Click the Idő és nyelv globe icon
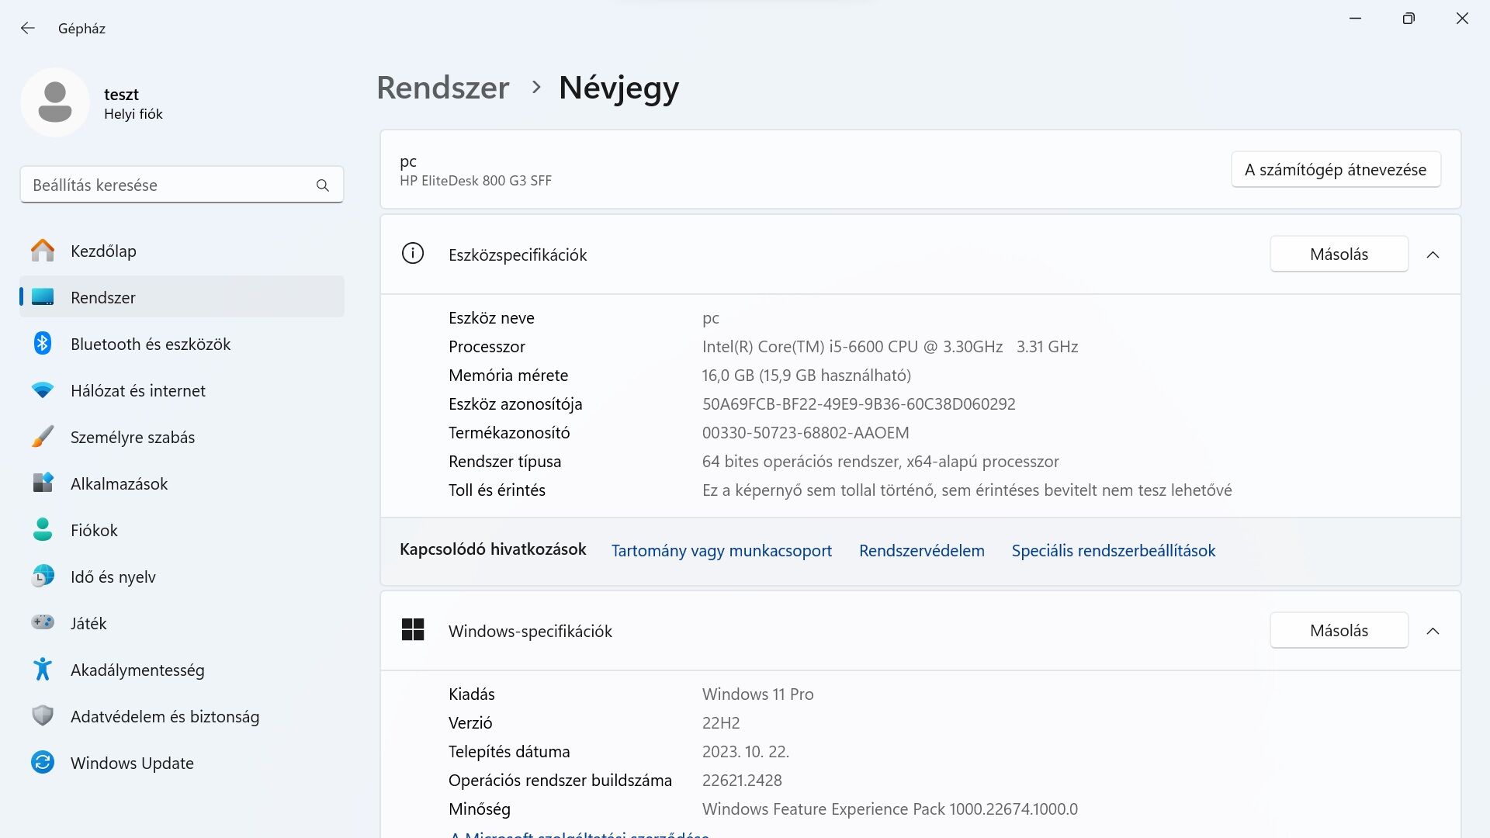The height and width of the screenshot is (838, 1490). [x=43, y=577]
